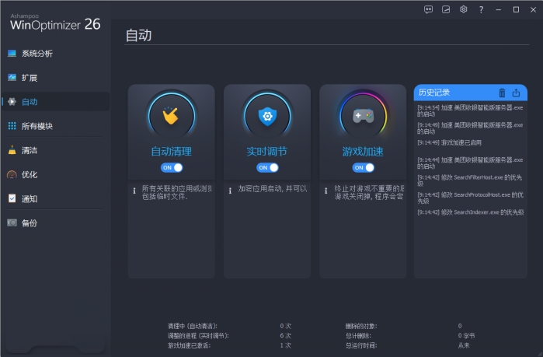Export history log with share icon
Screen dimensions: 543x357
coord(517,93)
